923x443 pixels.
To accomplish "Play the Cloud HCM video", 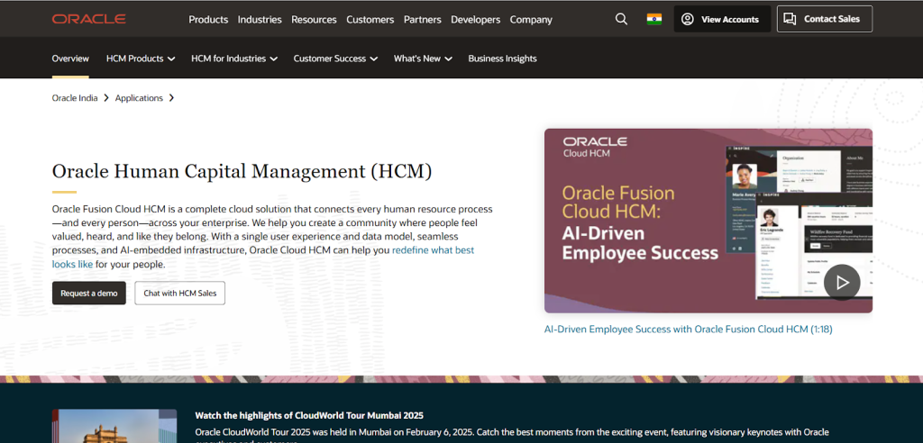I will [842, 283].
